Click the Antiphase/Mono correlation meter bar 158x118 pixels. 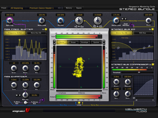(79, 91)
